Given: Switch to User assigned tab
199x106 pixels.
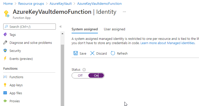Looking at the screenshot, I should pyautogui.click(x=114, y=29).
